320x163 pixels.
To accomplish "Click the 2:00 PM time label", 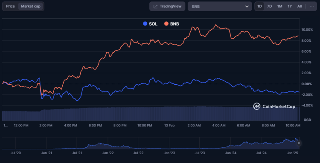I will tap(46, 126).
